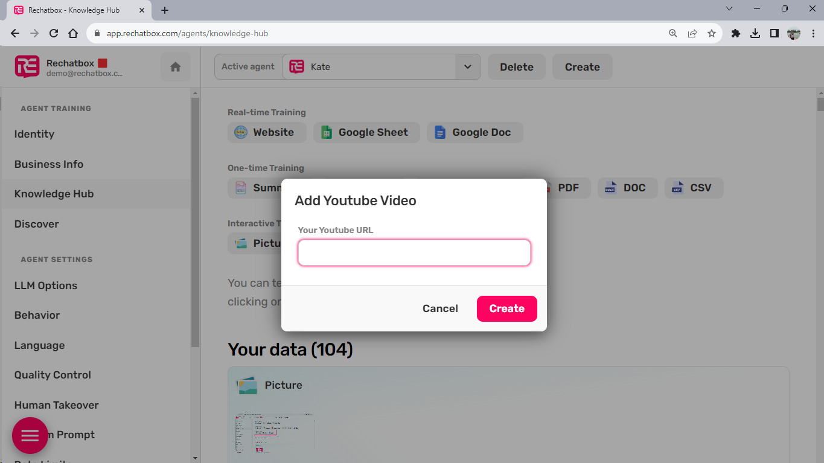Click the site lock icon in address bar
Viewport: 824px width, 463px height.
[97, 34]
